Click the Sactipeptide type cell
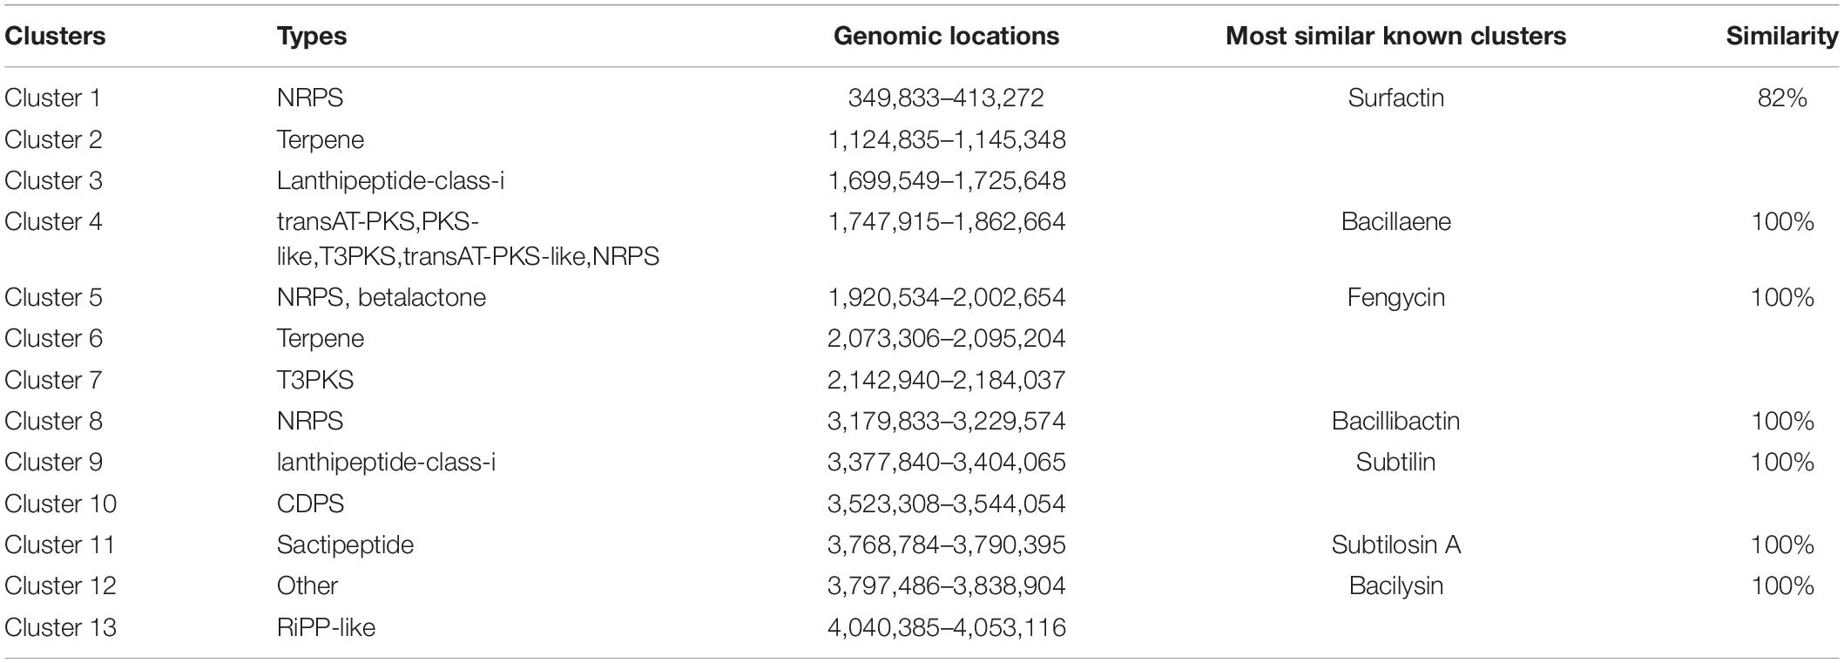The width and height of the screenshot is (1844, 663). [x=345, y=545]
